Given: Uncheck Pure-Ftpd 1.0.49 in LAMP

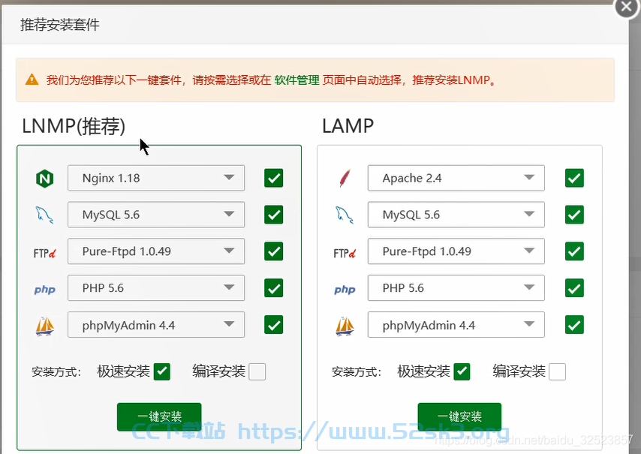Looking at the screenshot, I should point(574,251).
